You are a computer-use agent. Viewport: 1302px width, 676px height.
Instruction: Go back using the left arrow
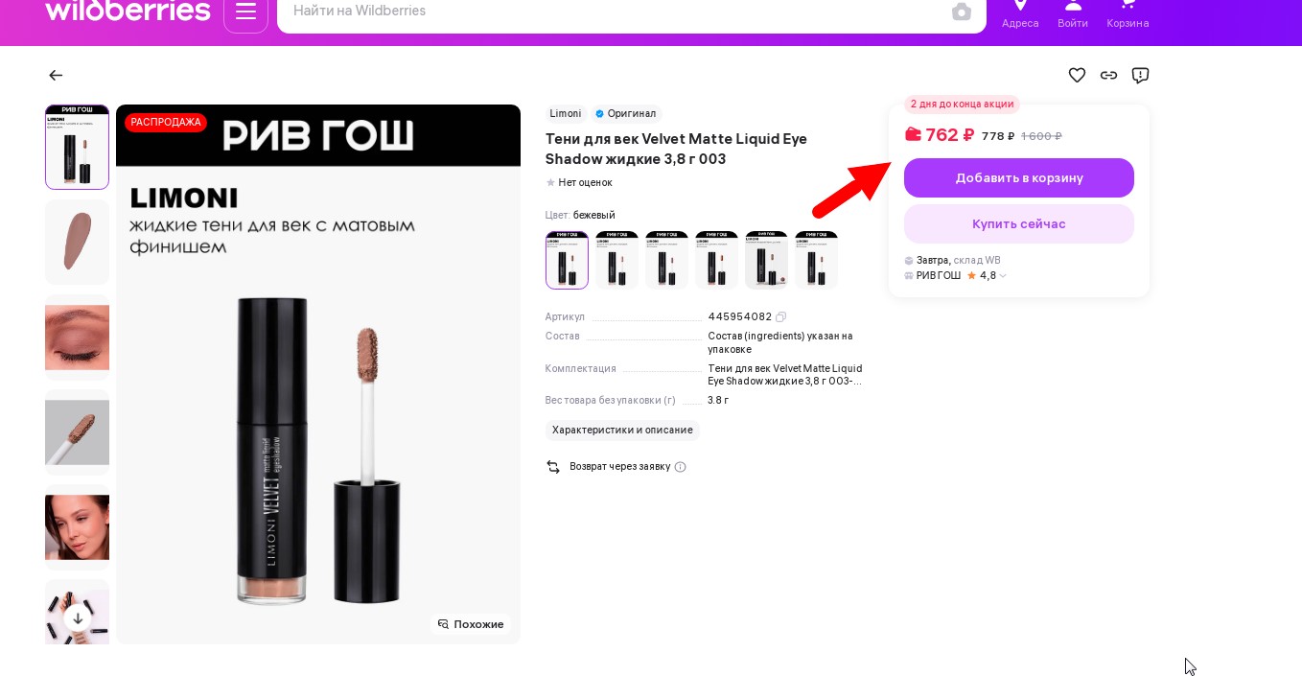[56, 75]
